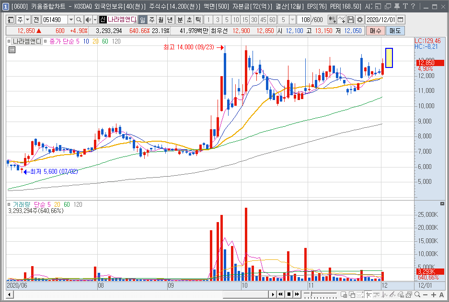Click the overlapping windows icon in bottom toolbar
The image size is (449, 302).
(352, 294)
